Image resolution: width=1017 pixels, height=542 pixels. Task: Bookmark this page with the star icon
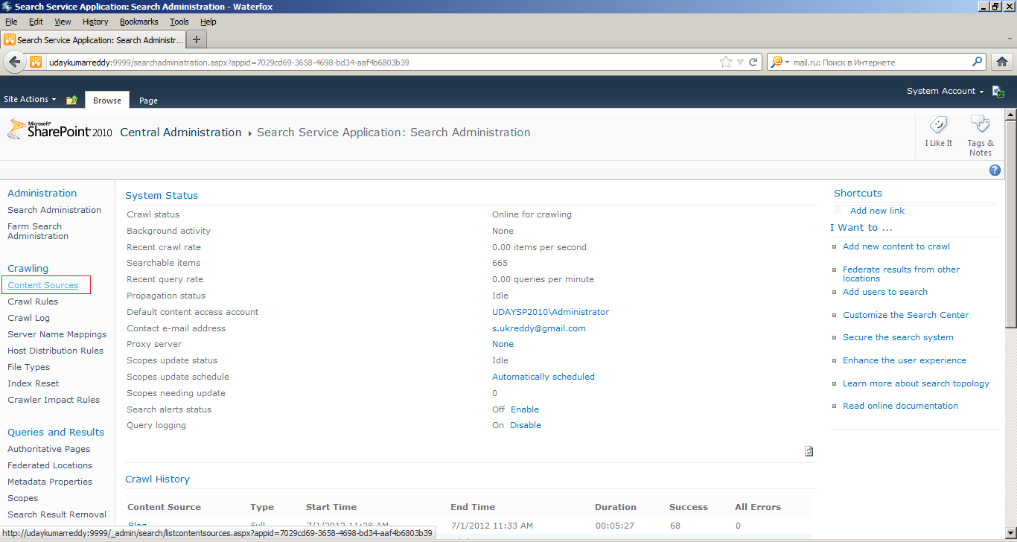click(726, 63)
